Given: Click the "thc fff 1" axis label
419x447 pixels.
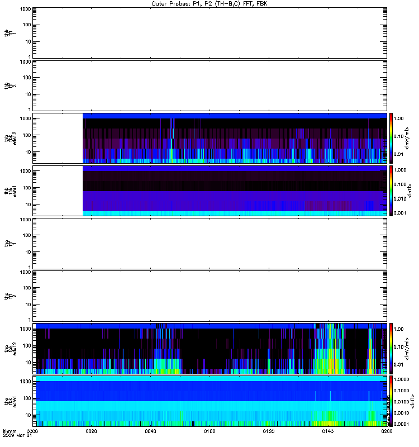Looking at the screenshot, I should 10,244.
